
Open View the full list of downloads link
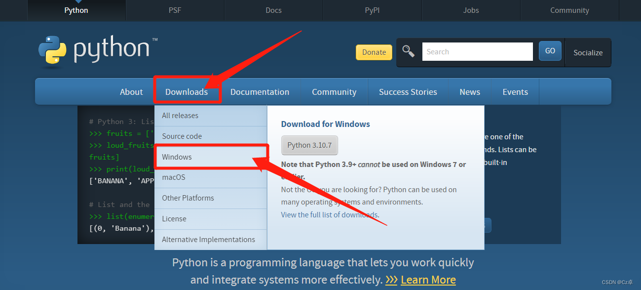pos(330,215)
